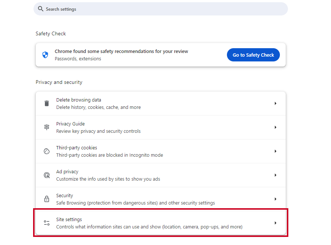331x245 pixels.
Task: Expand the Privacy Guide arrow
Action: click(x=275, y=127)
